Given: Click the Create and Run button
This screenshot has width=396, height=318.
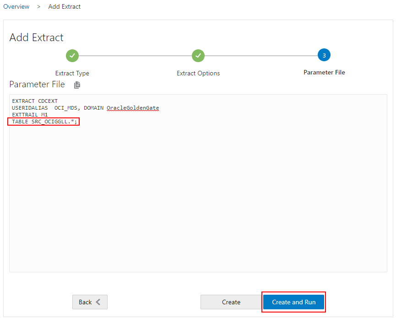Looking at the screenshot, I should (293, 302).
